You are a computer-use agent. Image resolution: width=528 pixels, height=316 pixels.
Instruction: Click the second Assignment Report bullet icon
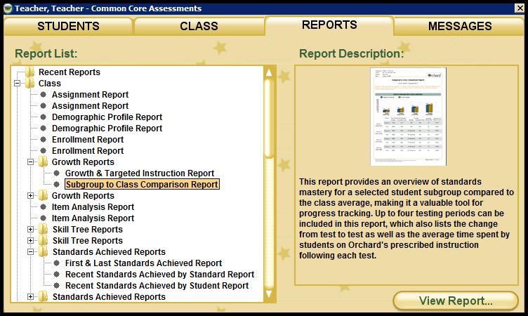click(x=43, y=106)
